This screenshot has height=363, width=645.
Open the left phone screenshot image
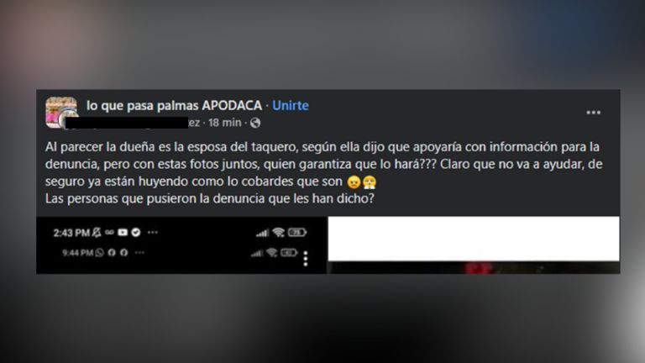pos(181,245)
